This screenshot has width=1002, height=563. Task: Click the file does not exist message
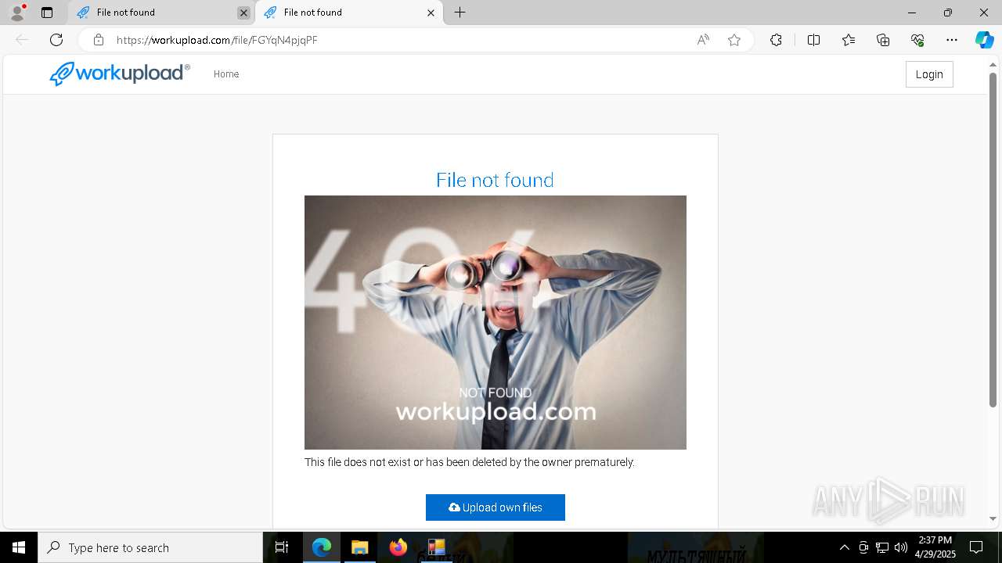click(470, 462)
